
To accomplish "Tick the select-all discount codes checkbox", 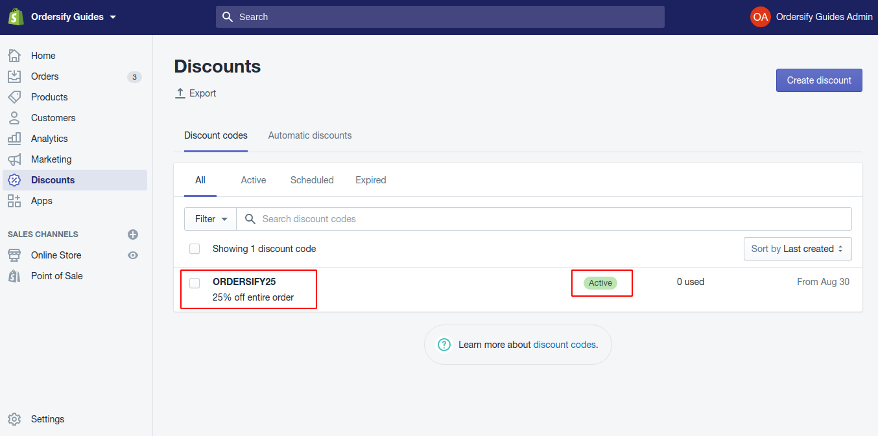I will pos(195,249).
